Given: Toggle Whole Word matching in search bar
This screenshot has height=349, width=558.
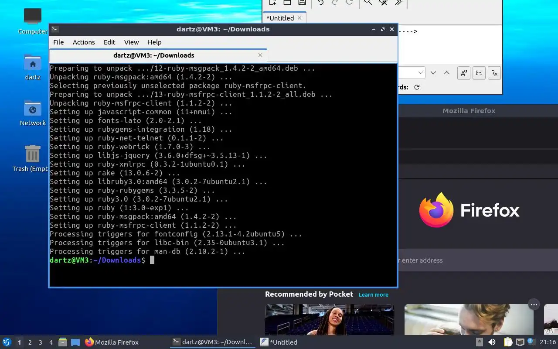Looking at the screenshot, I should [479, 73].
